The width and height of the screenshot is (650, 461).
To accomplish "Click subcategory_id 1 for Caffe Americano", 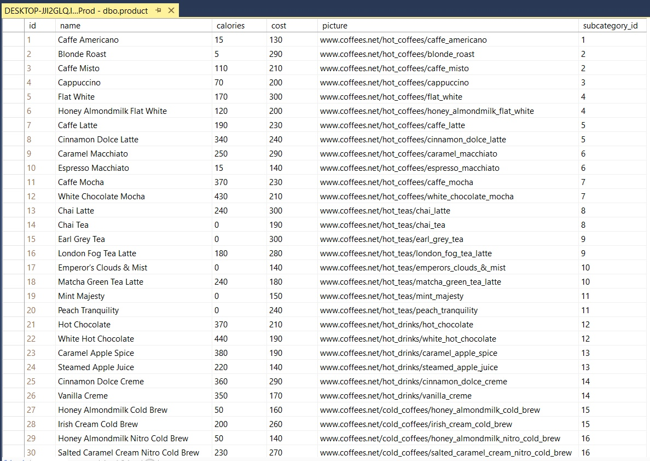I will [612, 40].
